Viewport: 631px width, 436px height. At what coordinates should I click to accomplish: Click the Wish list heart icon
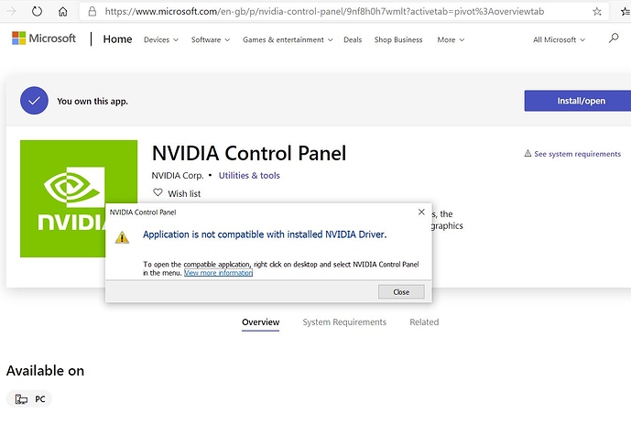pyautogui.click(x=158, y=192)
